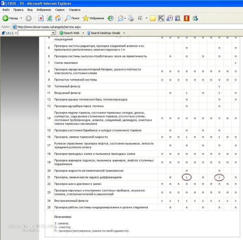Refresh the page with the Refresh icon
The width and height of the screenshot is (243, 240).
(49, 18)
